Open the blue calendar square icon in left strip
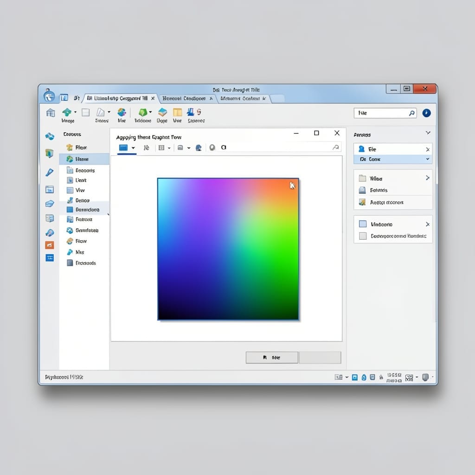The width and height of the screenshot is (475, 475). 50,258
